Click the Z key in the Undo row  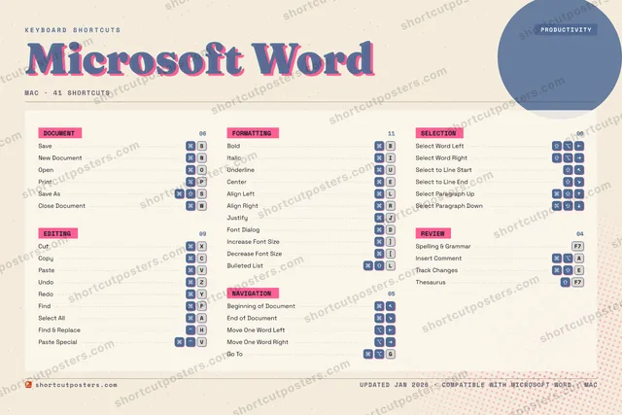point(202,282)
